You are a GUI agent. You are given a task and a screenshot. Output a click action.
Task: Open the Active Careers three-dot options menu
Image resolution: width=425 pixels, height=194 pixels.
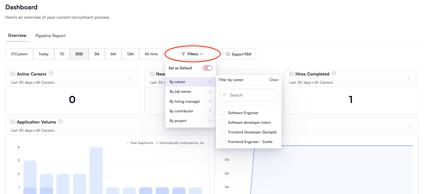pyautogui.click(x=130, y=78)
